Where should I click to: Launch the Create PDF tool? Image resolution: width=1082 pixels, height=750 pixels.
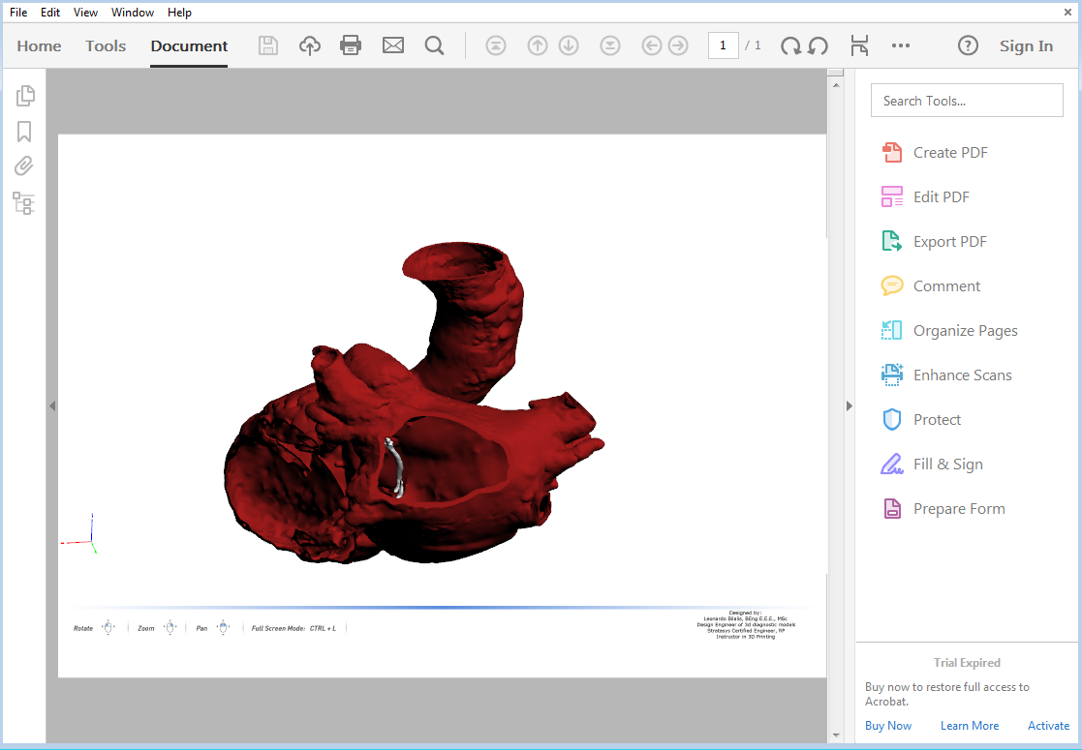pos(935,152)
